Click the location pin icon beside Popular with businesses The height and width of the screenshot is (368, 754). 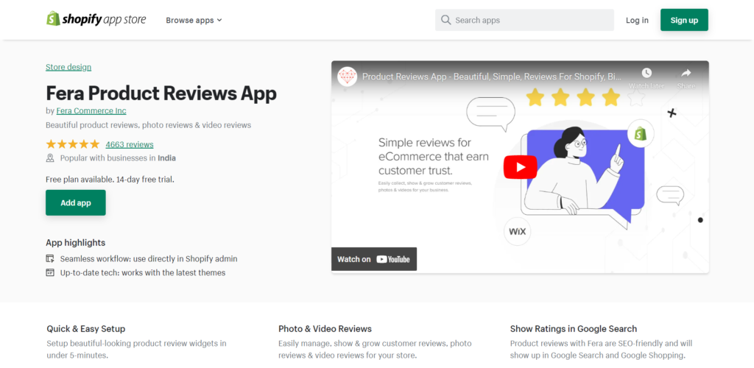[x=50, y=158]
